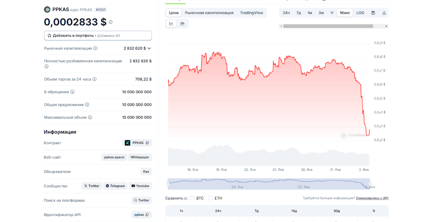This screenshot has height=222, width=439.
Task: Click the #2521 rank badge
Action: coord(101,10)
